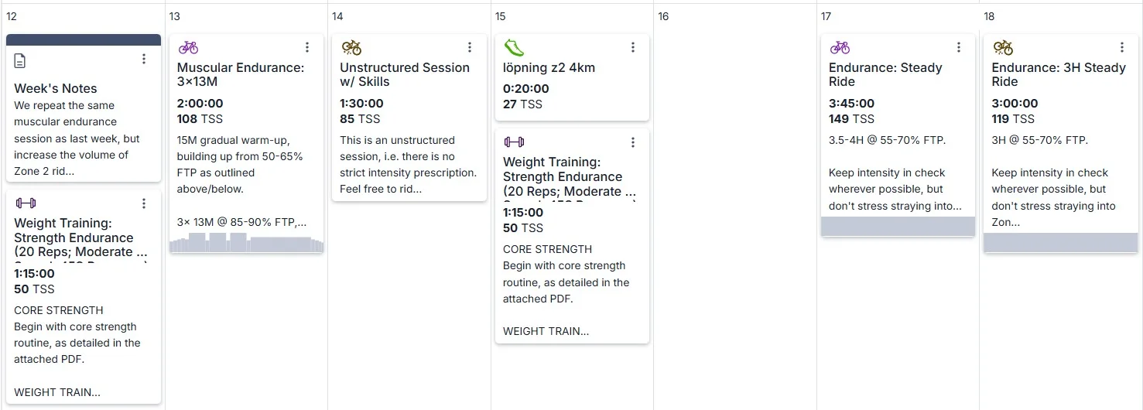Click the mountain bike icon on Unstructured Session
The width and height of the screenshot is (1143, 410).
click(x=351, y=47)
